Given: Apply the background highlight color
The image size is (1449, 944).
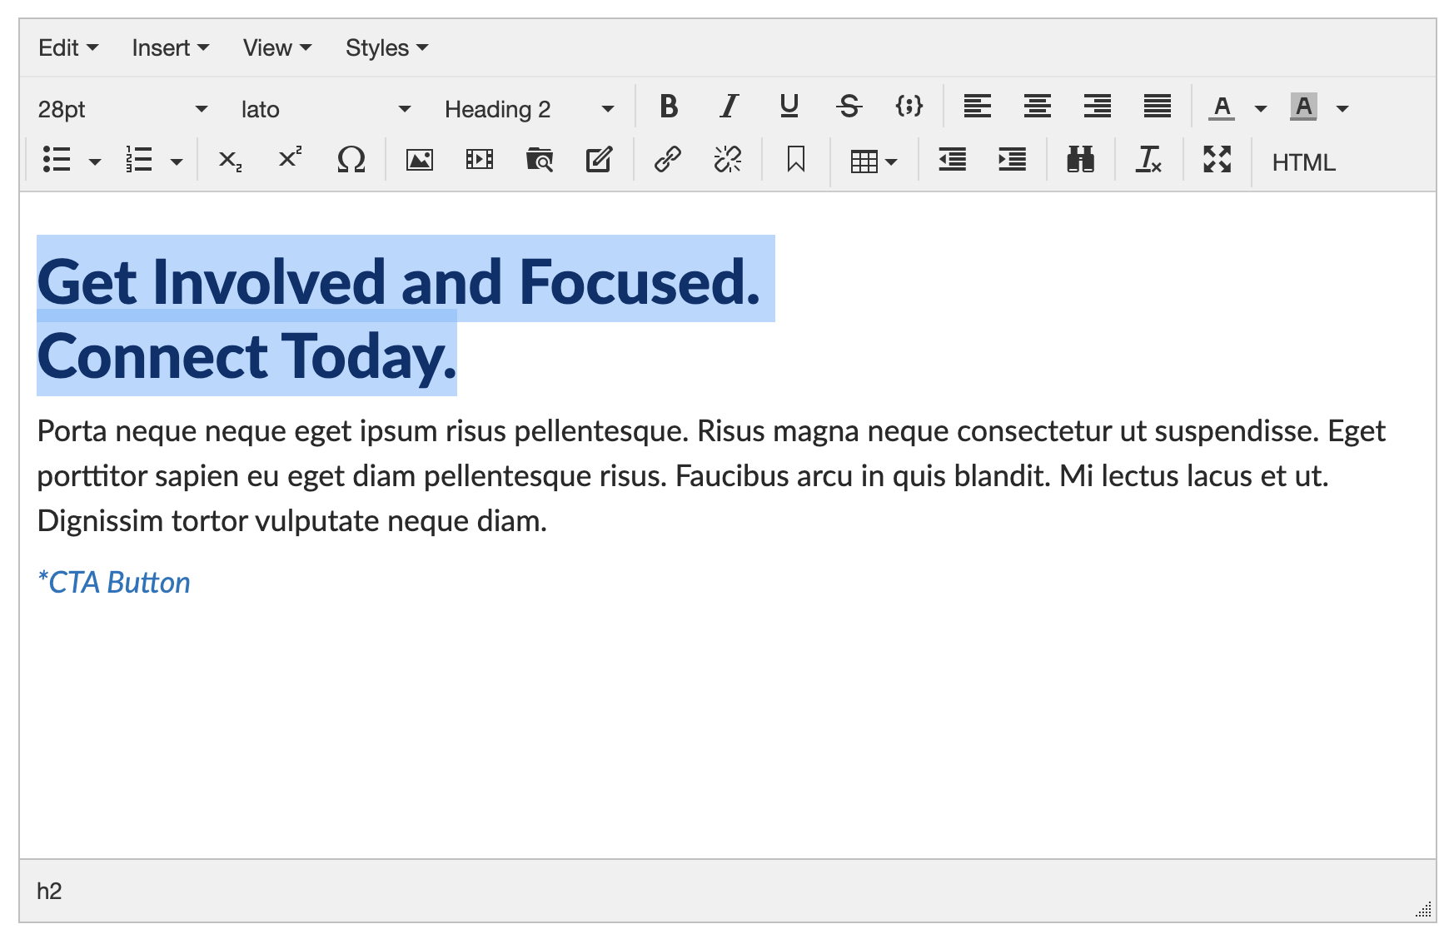Looking at the screenshot, I should (1303, 107).
